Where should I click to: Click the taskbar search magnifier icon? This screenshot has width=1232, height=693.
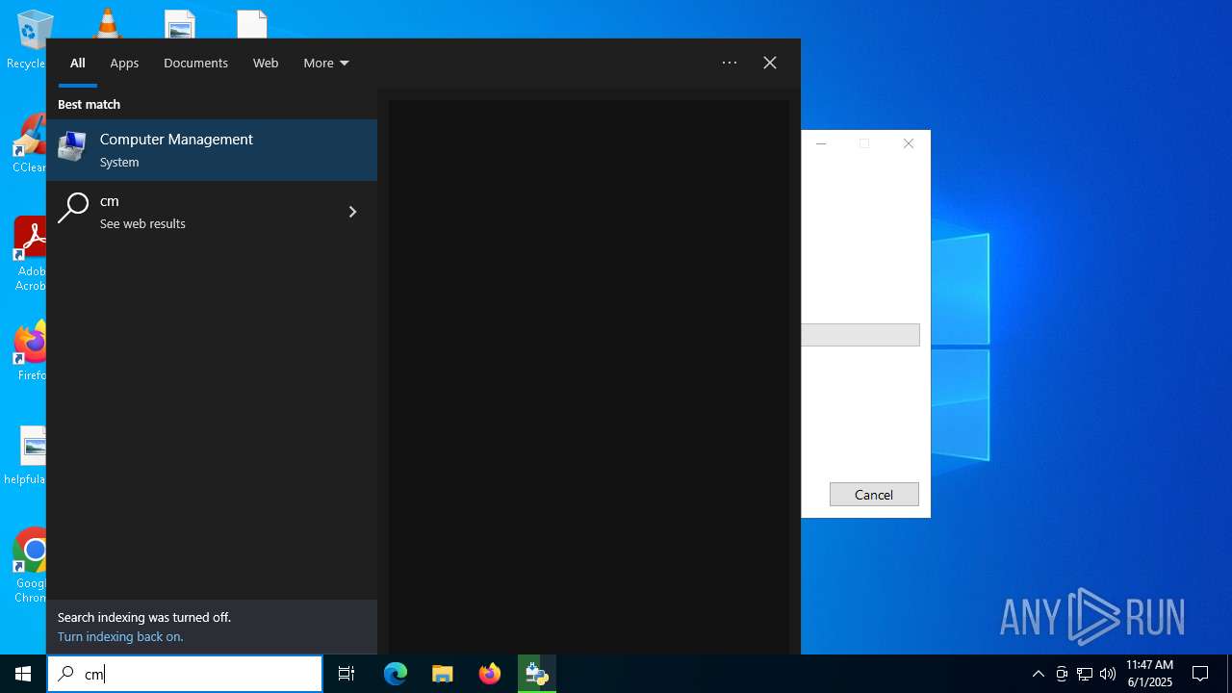click(65, 674)
